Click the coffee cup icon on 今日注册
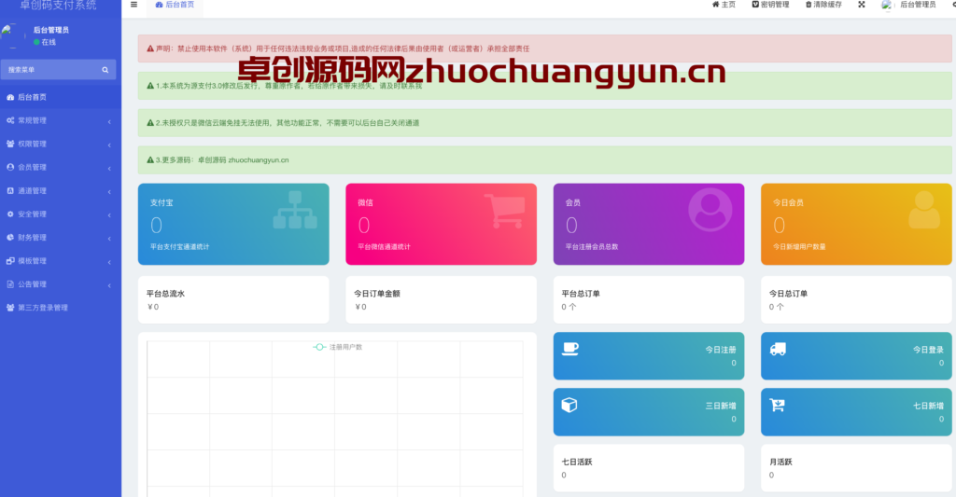Viewport: 956px width, 497px height. tap(570, 349)
